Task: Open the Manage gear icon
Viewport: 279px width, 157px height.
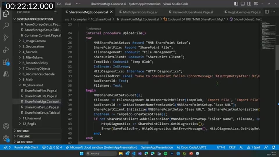Action: click(6, 138)
